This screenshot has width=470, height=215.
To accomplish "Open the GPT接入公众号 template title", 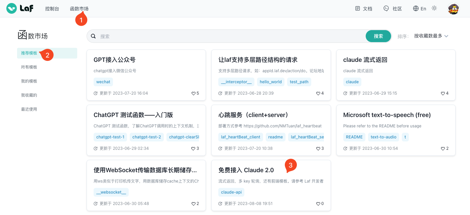I will [x=114, y=60].
